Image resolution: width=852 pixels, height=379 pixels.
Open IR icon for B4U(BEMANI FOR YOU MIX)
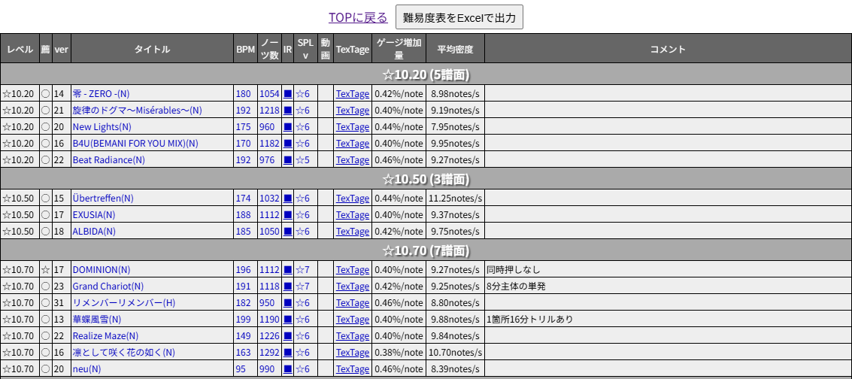288,144
